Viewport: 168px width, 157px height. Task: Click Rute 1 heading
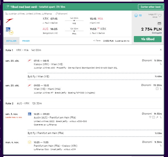(x=9, y=50)
